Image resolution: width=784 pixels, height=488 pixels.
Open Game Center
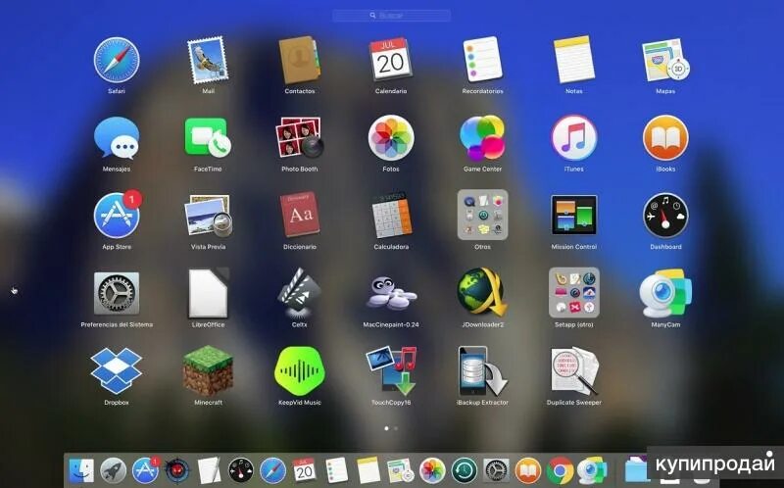[482, 137]
